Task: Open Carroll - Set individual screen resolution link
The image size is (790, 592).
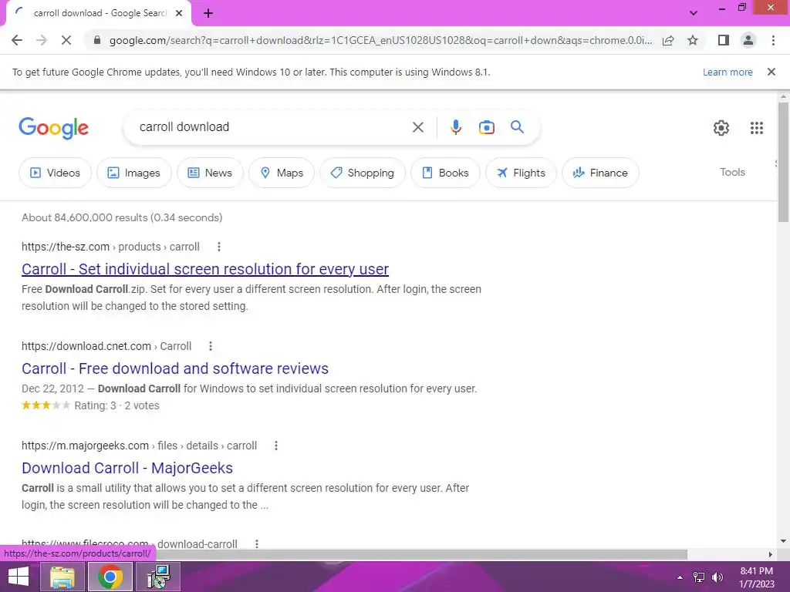Action: [205, 269]
